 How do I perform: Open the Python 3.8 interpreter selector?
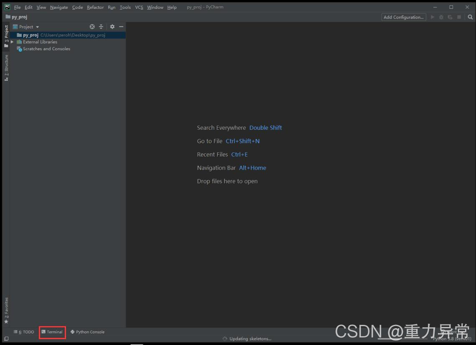click(451, 339)
